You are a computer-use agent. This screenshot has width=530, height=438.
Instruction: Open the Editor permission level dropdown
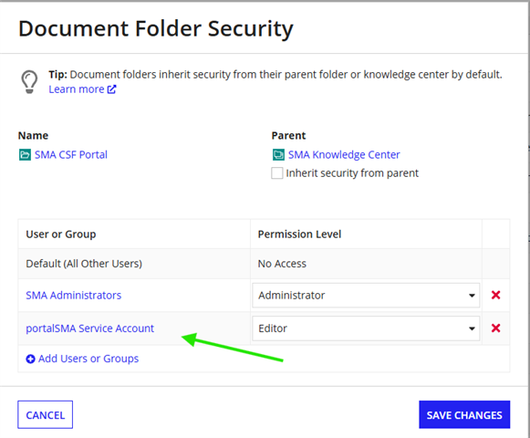[366, 328]
